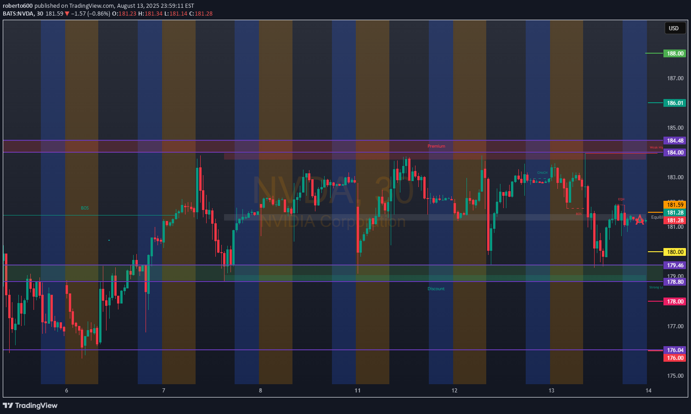Select the purple 176.04 price label
This screenshot has width=691, height=414.
675,350
